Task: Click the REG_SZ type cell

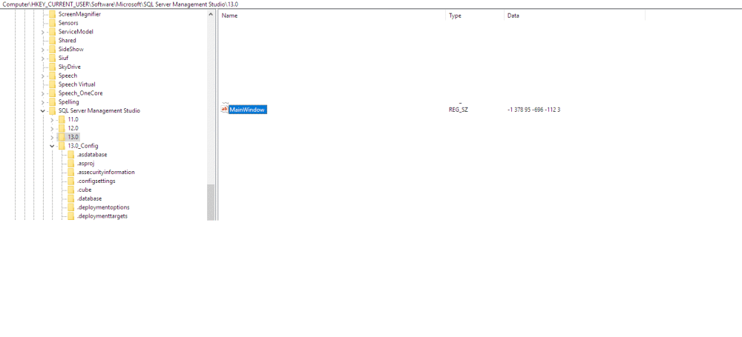Action: [458, 110]
